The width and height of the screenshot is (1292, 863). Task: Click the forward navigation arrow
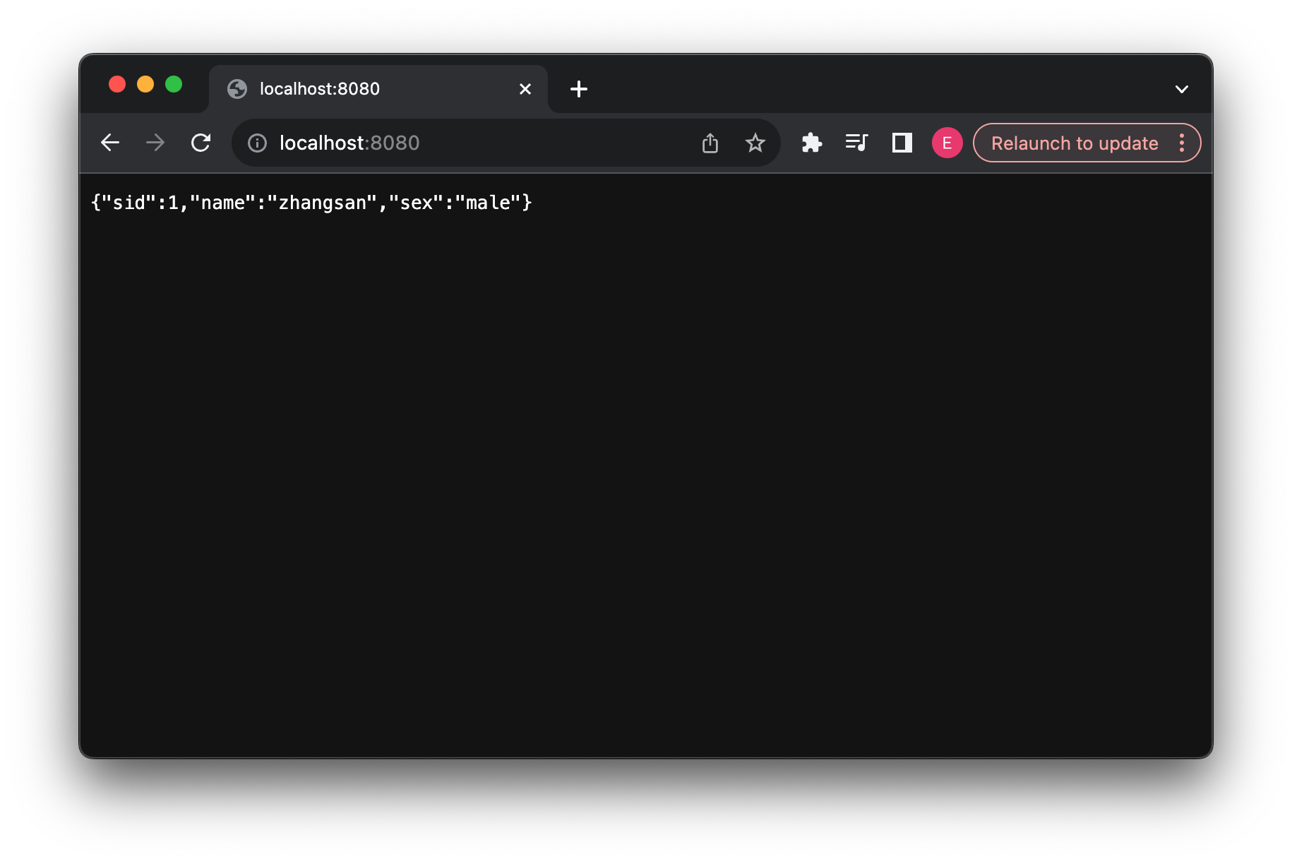155,143
